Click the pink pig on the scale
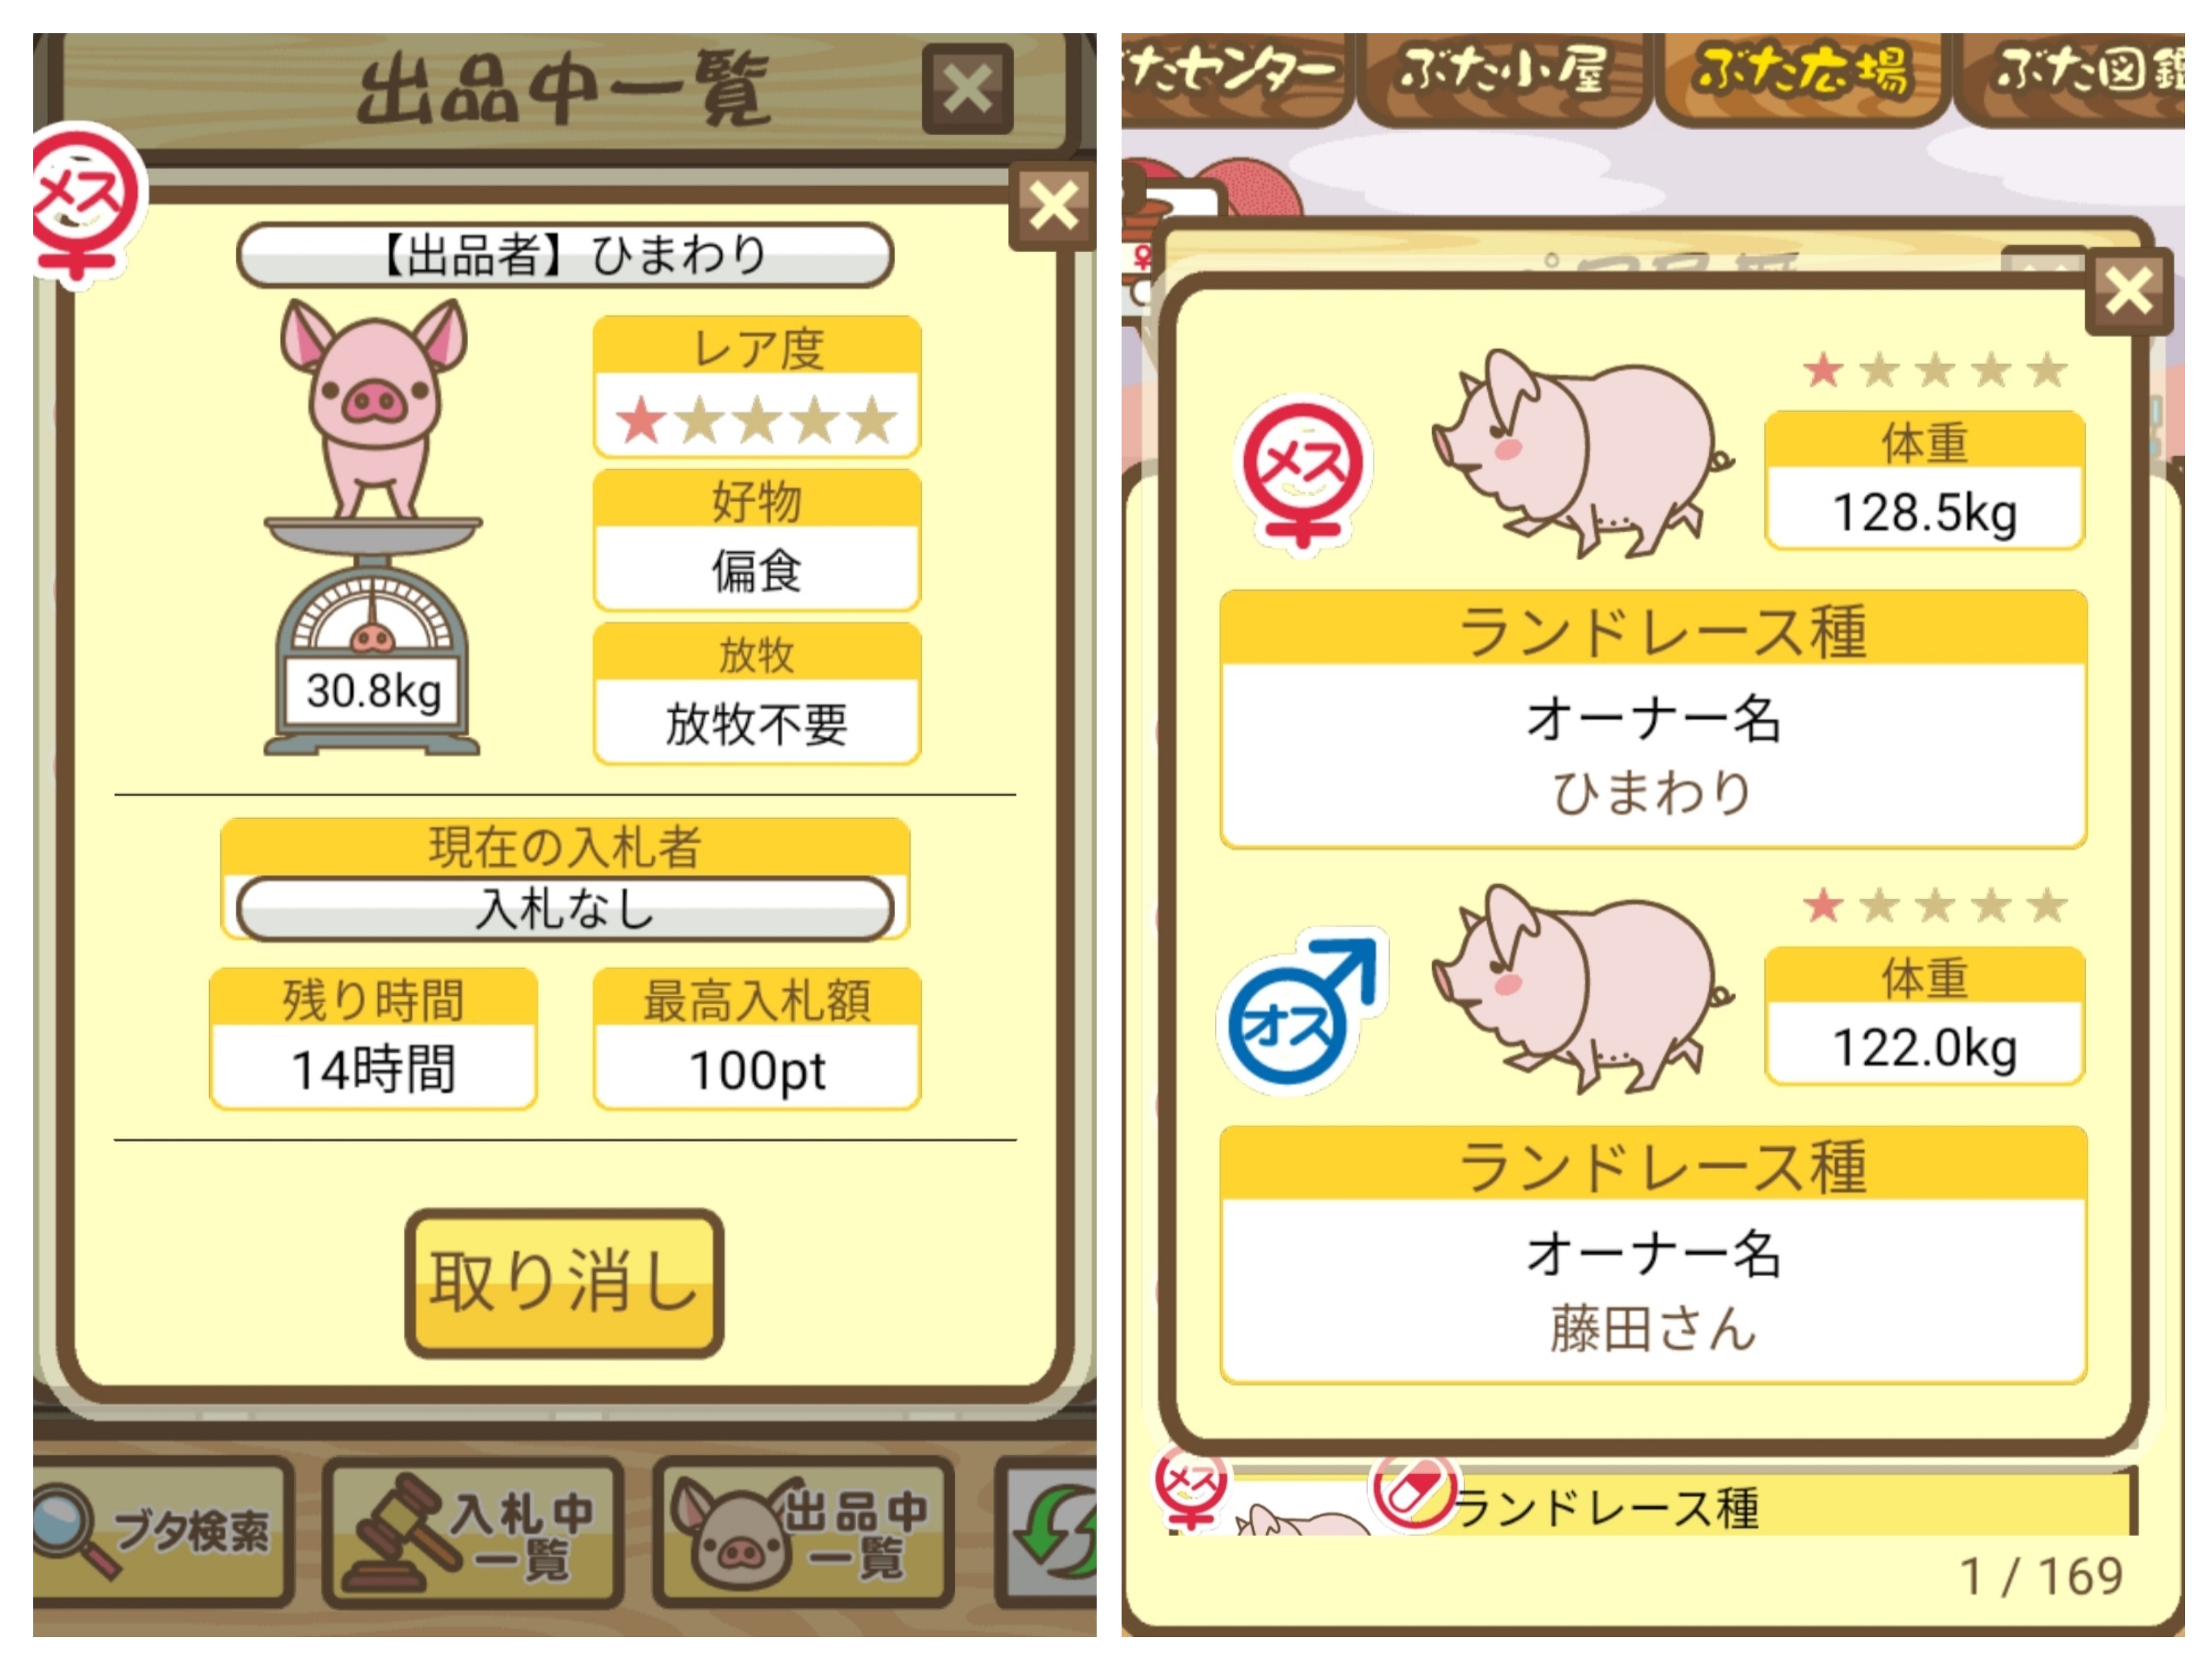The image size is (2212, 1662). (374, 409)
